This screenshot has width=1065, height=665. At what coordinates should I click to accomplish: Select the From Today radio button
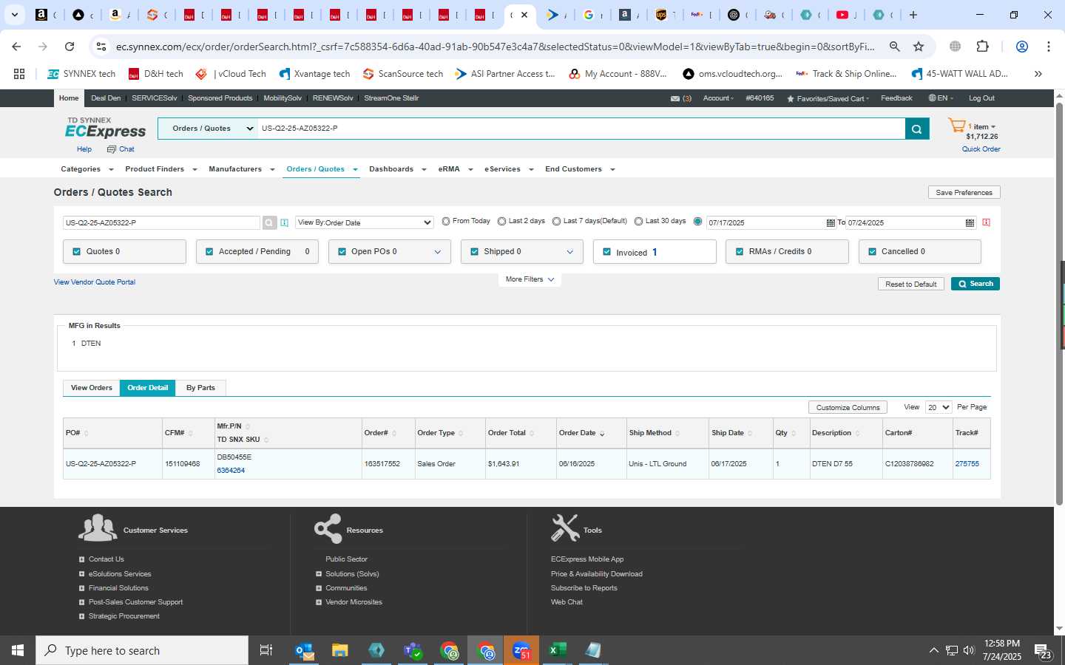point(446,221)
